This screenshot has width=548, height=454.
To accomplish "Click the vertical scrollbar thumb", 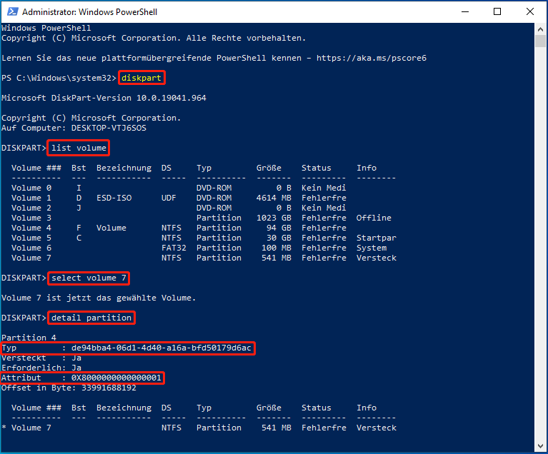I will 540,41.
